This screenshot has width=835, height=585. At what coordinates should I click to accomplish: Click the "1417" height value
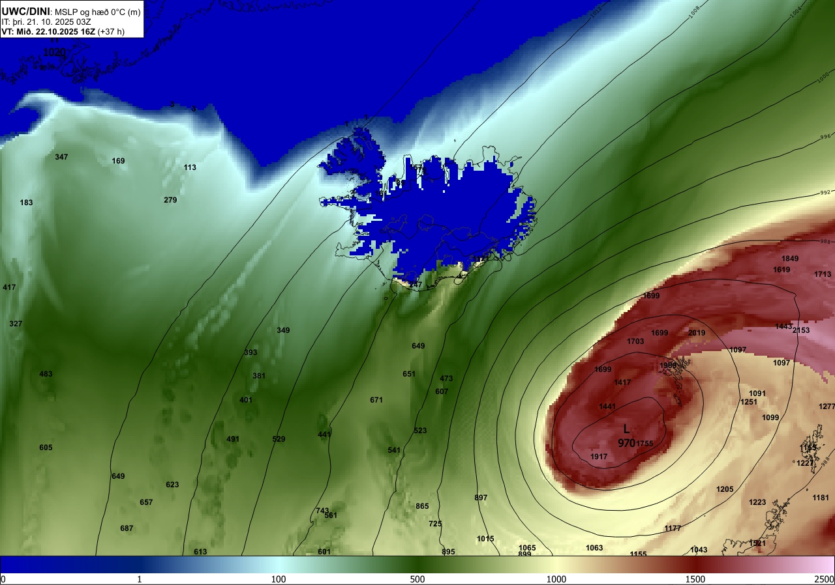click(x=622, y=382)
